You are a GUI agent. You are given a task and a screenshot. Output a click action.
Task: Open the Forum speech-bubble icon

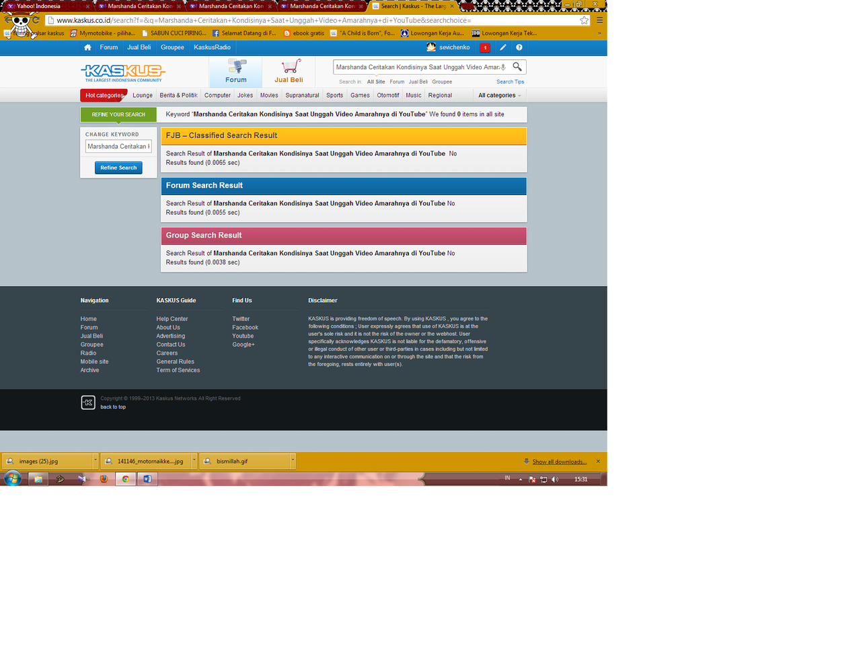coord(236,66)
